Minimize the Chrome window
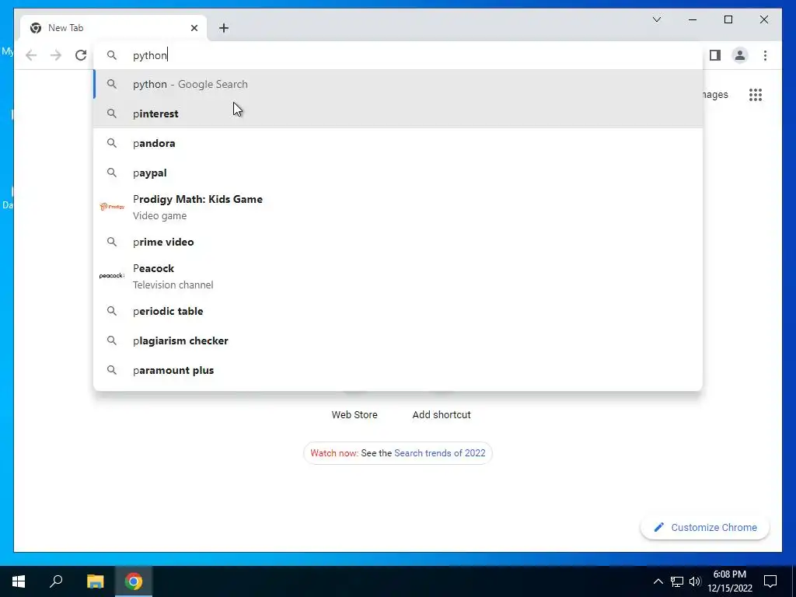Viewport: 796px width, 597px height. tap(693, 19)
